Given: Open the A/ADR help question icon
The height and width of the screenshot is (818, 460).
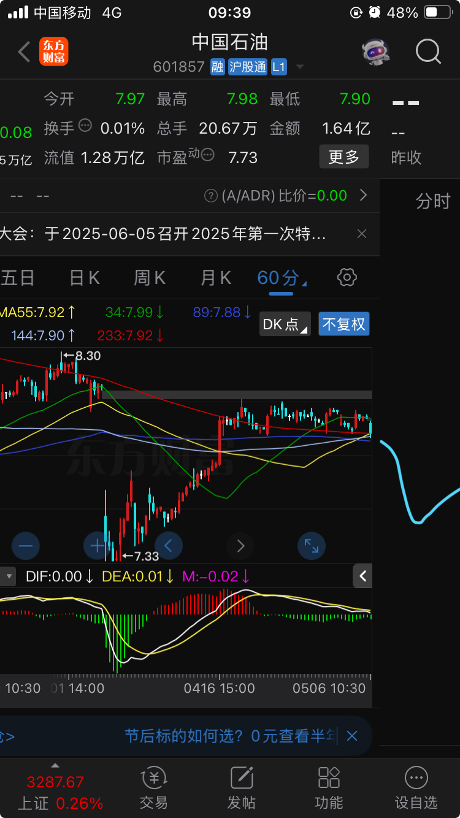Looking at the screenshot, I should click(x=211, y=196).
